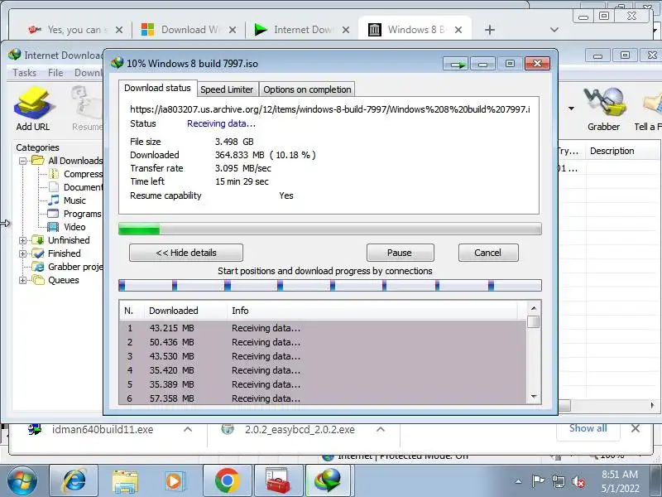Open the File menu
The height and width of the screenshot is (497, 662).
[55, 73]
